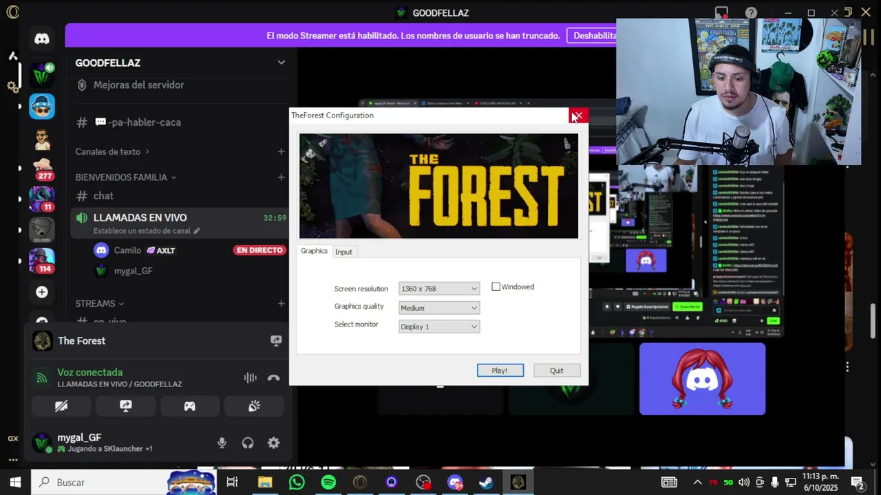
Task: Turn on camera in the voice panel
Action: pyautogui.click(x=61, y=406)
